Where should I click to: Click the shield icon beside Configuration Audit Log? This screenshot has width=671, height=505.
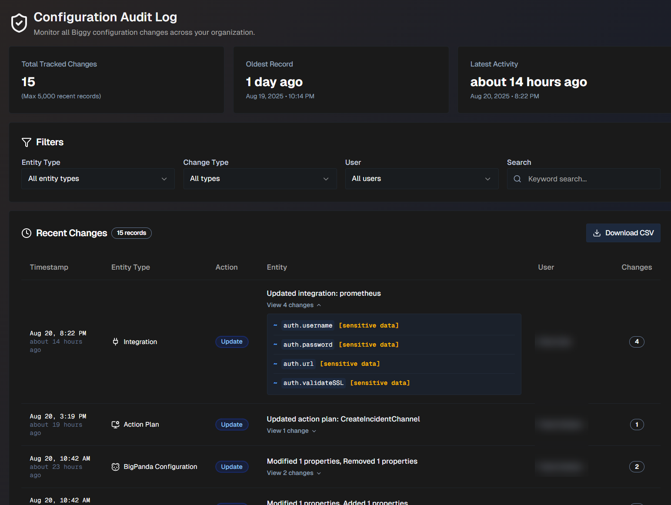coord(19,23)
